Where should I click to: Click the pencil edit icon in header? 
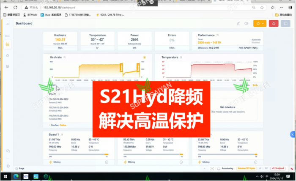(x=238, y=24)
